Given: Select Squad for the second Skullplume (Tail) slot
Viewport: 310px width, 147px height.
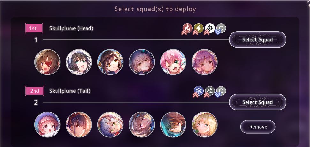Looking at the screenshot, I should click(x=257, y=102).
